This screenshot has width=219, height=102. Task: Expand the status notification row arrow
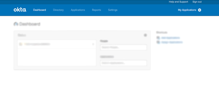click(93, 44)
